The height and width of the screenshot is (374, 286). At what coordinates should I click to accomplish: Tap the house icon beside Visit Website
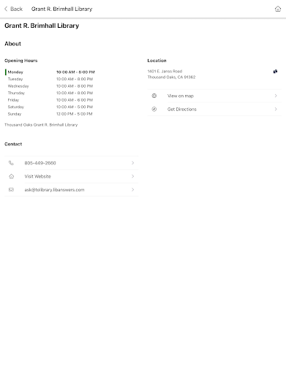tap(11, 176)
